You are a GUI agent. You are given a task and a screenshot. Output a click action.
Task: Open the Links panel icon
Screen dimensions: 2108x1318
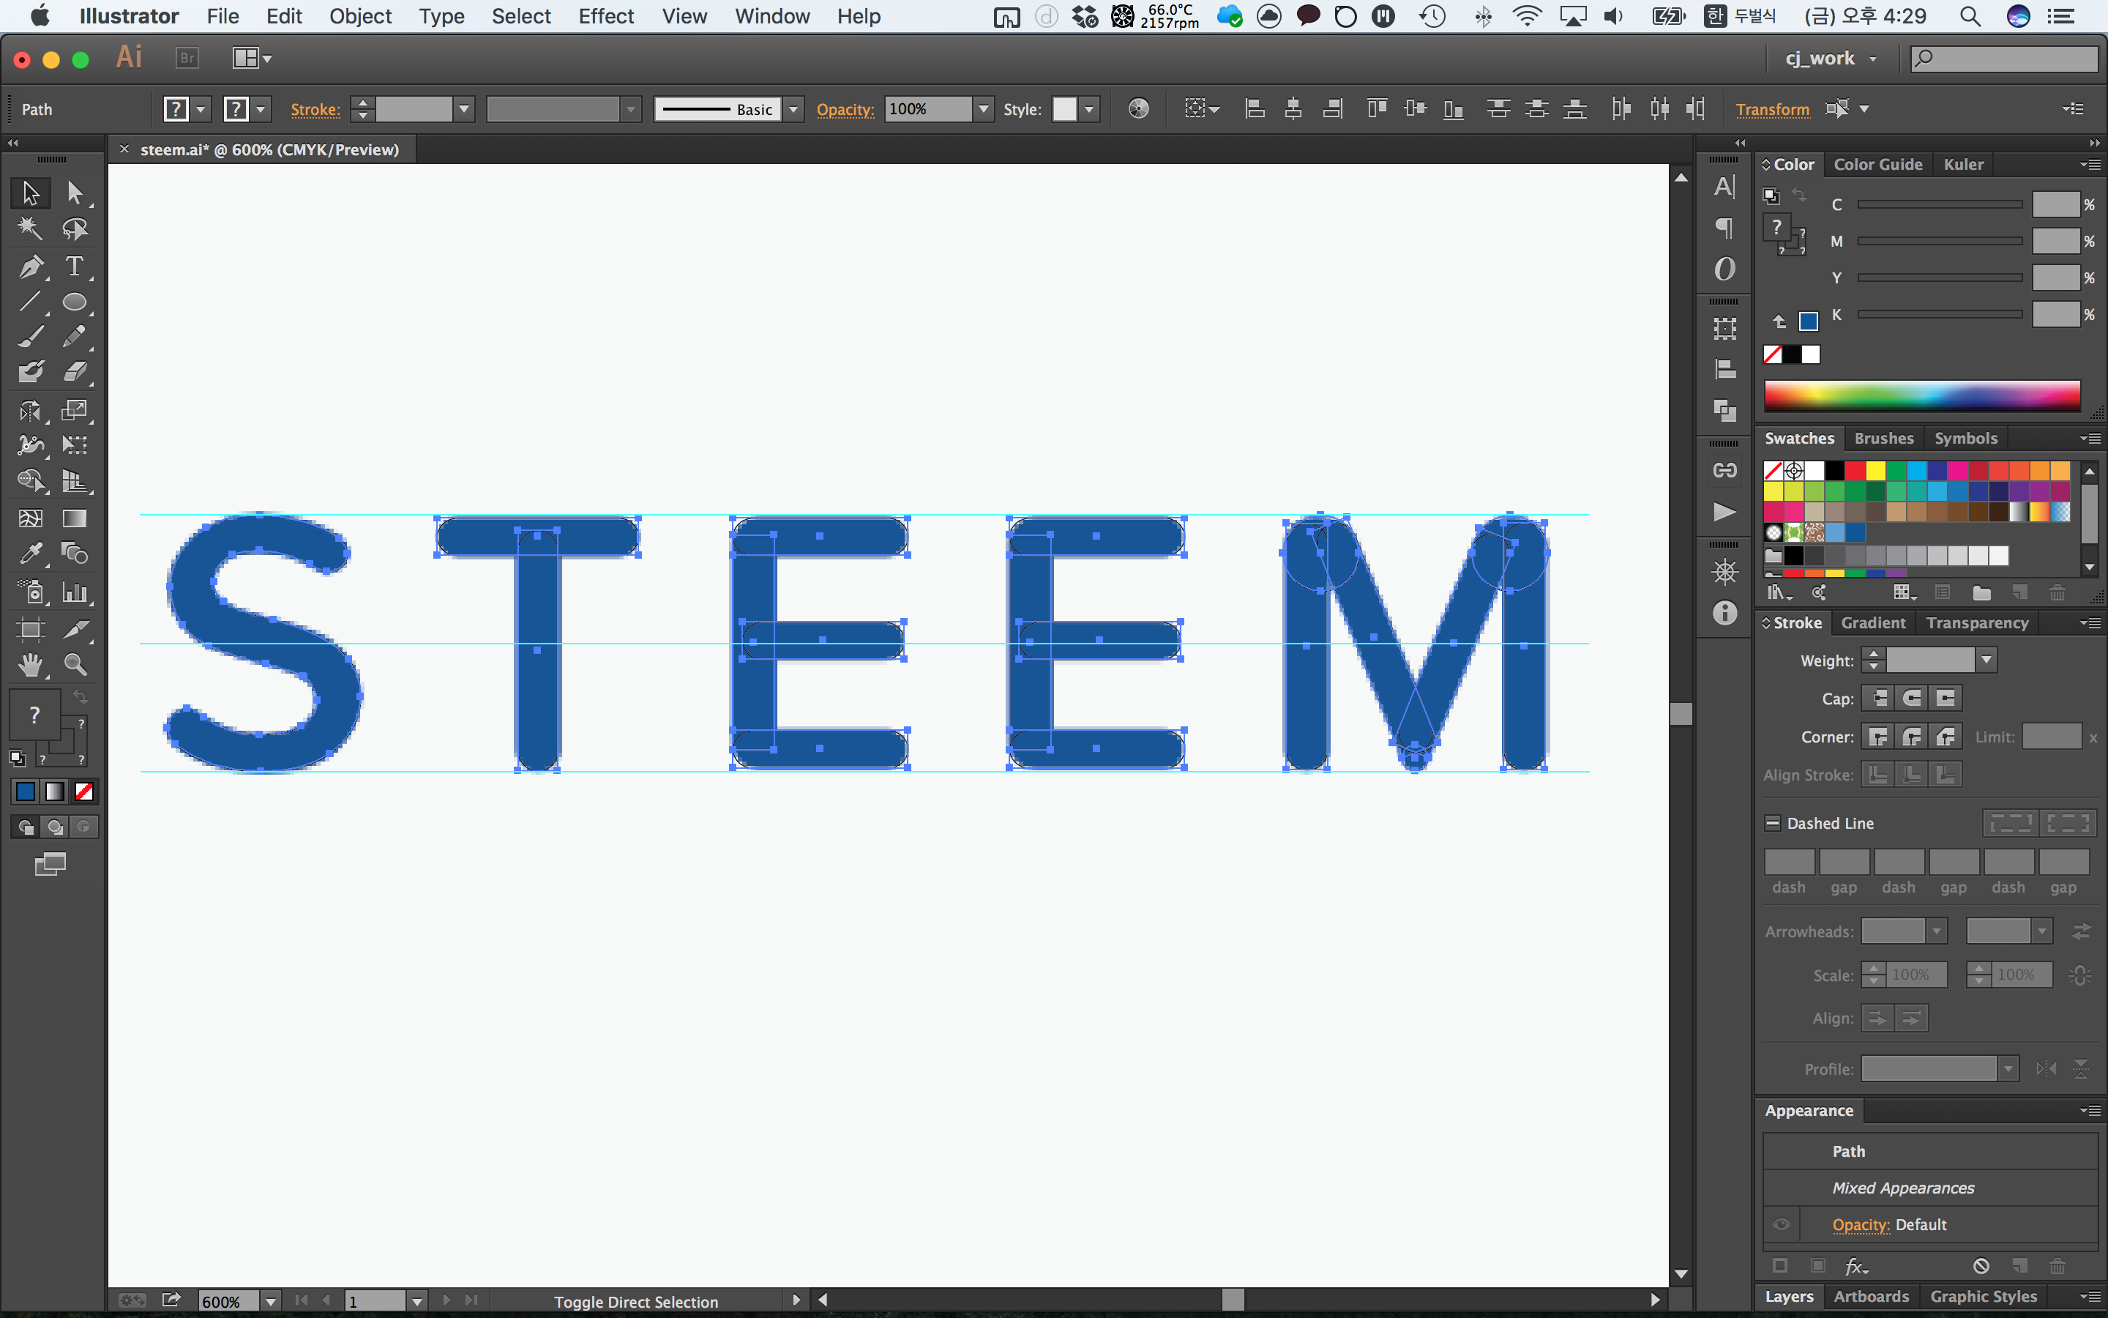[1724, 471]
